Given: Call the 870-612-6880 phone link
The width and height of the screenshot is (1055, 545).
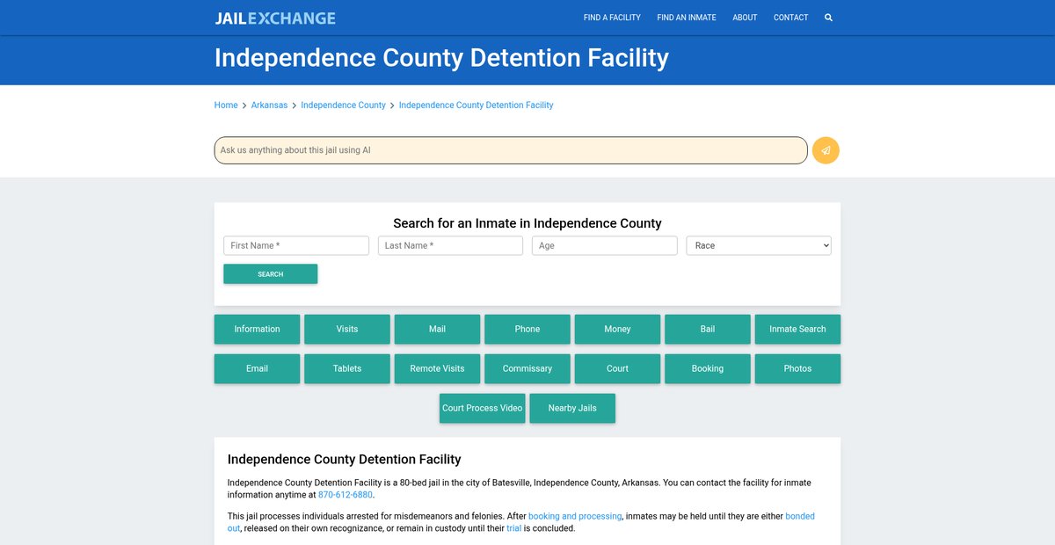Looking at the screenshot, I should pos(345,495).
